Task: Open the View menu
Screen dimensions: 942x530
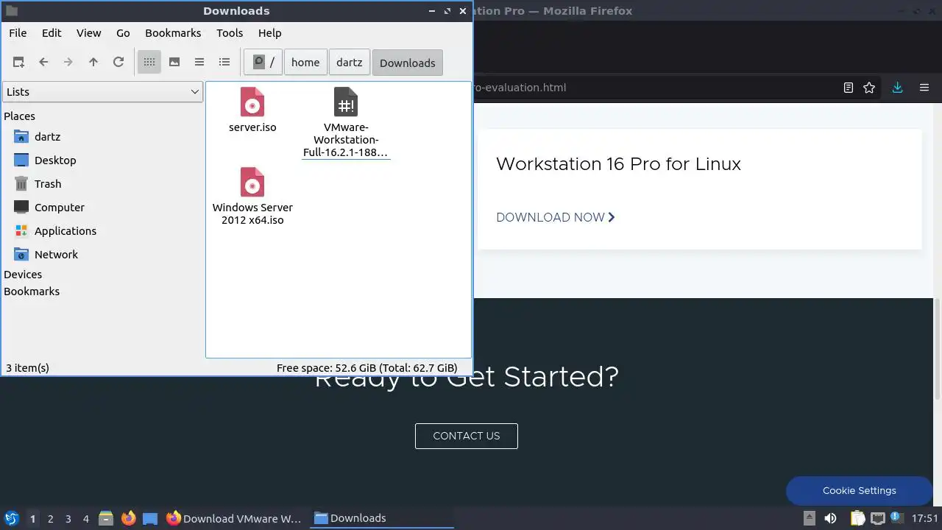Action: click(89, 33)
